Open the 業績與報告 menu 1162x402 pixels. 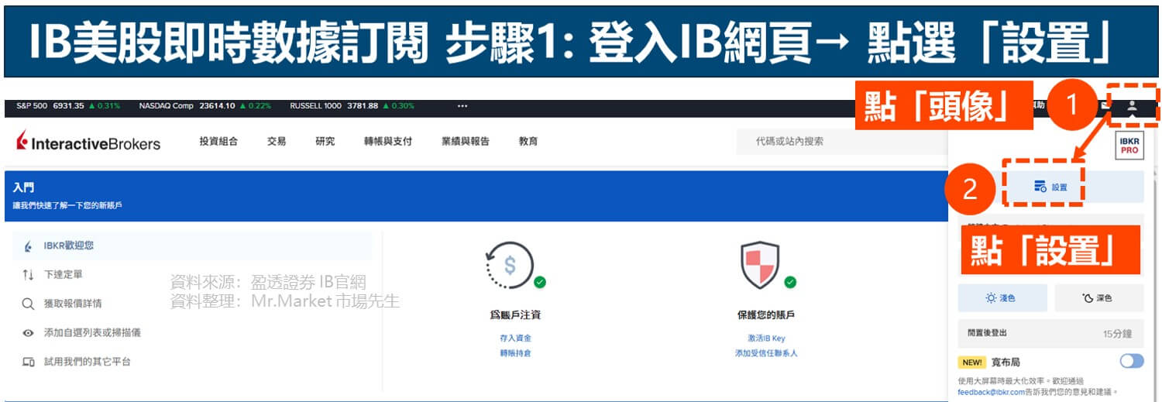click(x=466, y=141)
